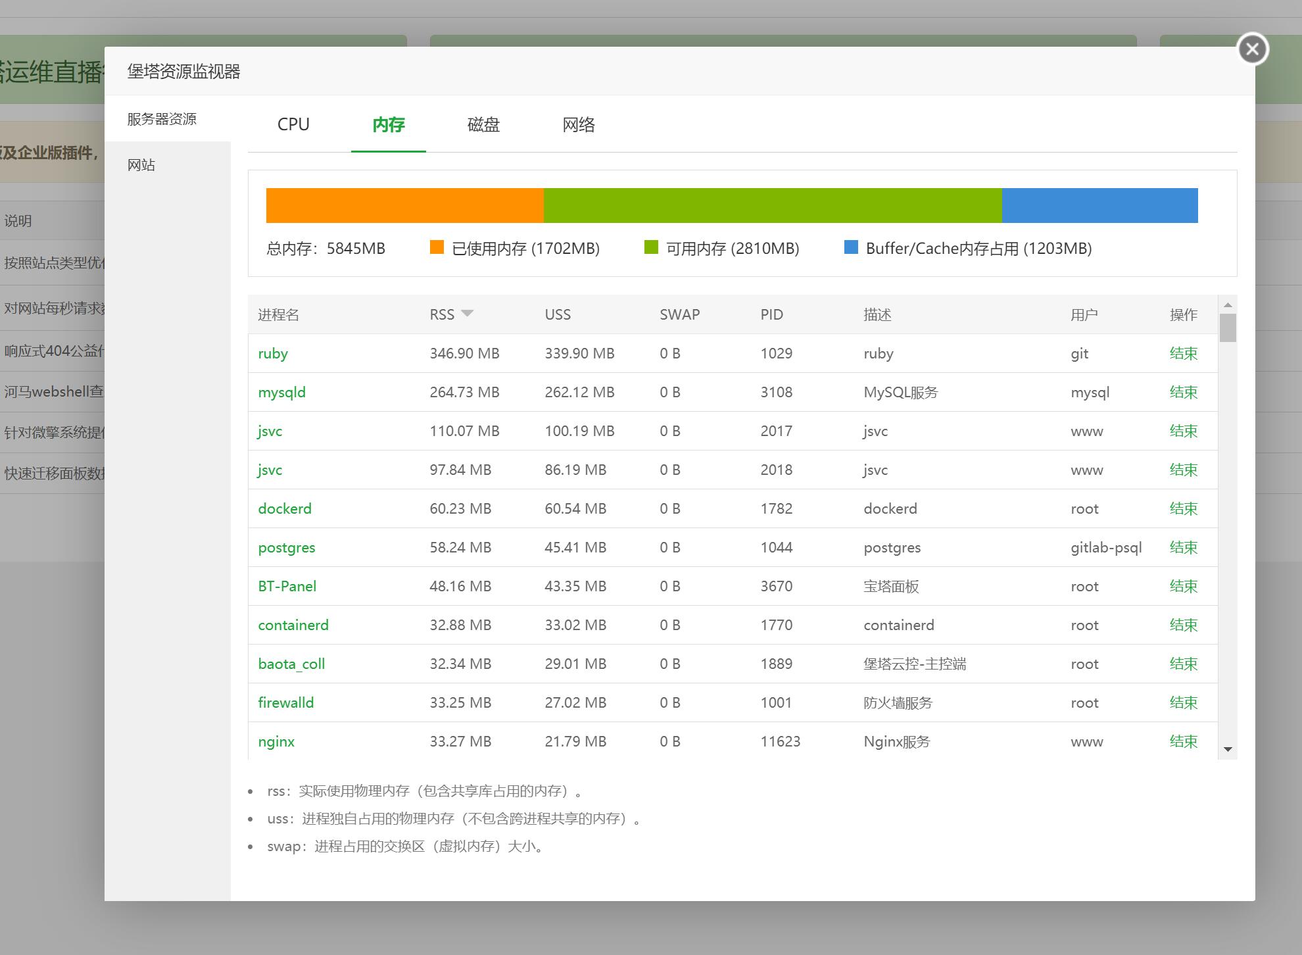Screen dimensions: 1302x955
Task: Click the USS column header
Action: [x=558, y=314]
